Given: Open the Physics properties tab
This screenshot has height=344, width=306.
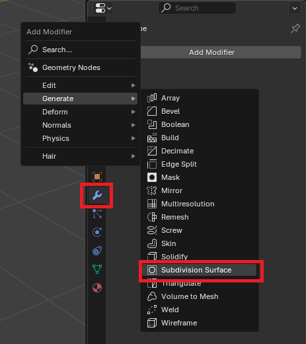Looking at the screenshot, I should tap(97, 232).
